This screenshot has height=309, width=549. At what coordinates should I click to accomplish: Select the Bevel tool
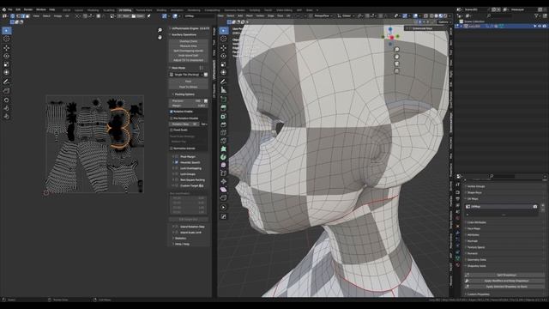click(x=223, y=124)
